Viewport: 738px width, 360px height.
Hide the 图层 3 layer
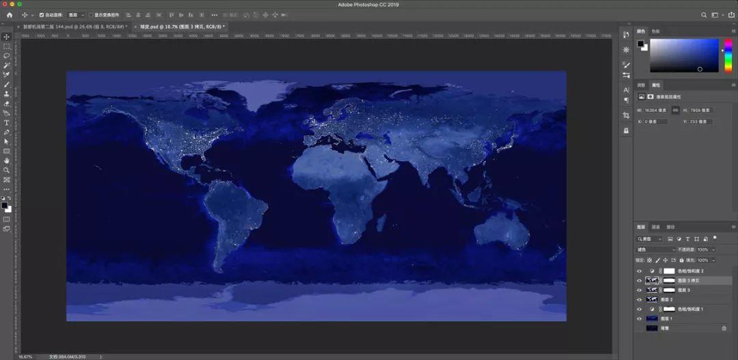click(639, 290)
